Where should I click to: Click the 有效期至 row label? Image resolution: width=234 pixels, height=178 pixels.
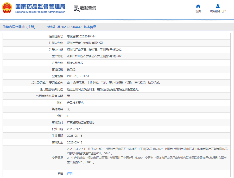[57, 142]
